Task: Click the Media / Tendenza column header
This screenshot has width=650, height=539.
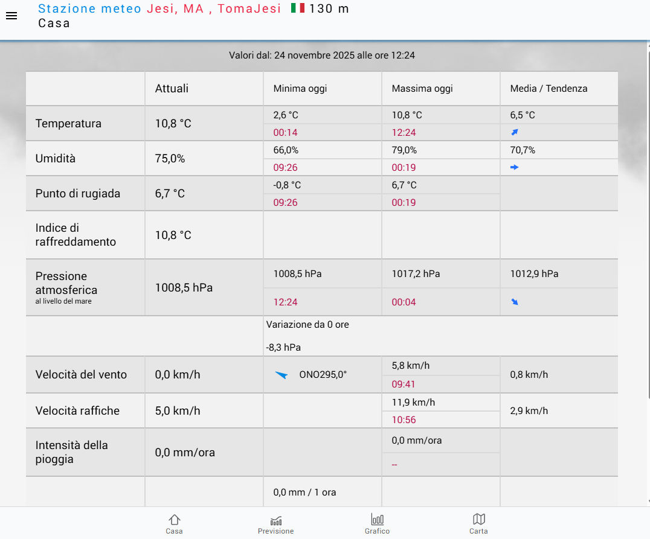Action: coord(549,89)
